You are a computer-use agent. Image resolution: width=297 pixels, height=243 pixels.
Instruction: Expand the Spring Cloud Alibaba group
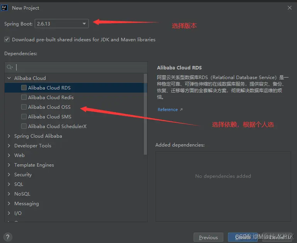pyautogui.click(x=9, y=136)
